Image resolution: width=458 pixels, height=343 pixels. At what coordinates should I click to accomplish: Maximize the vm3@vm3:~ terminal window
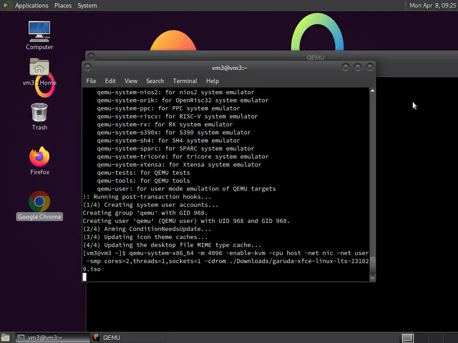coord(358,67)
